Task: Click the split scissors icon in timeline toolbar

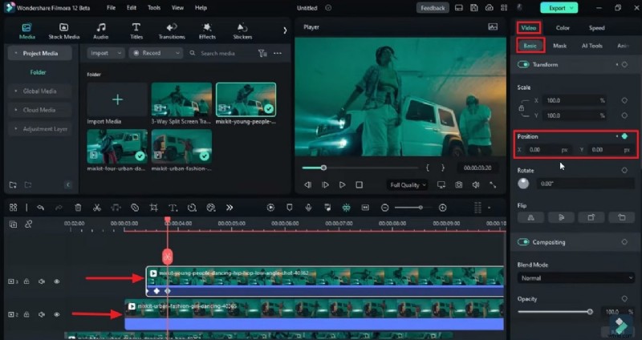Action: pos(96,208)
